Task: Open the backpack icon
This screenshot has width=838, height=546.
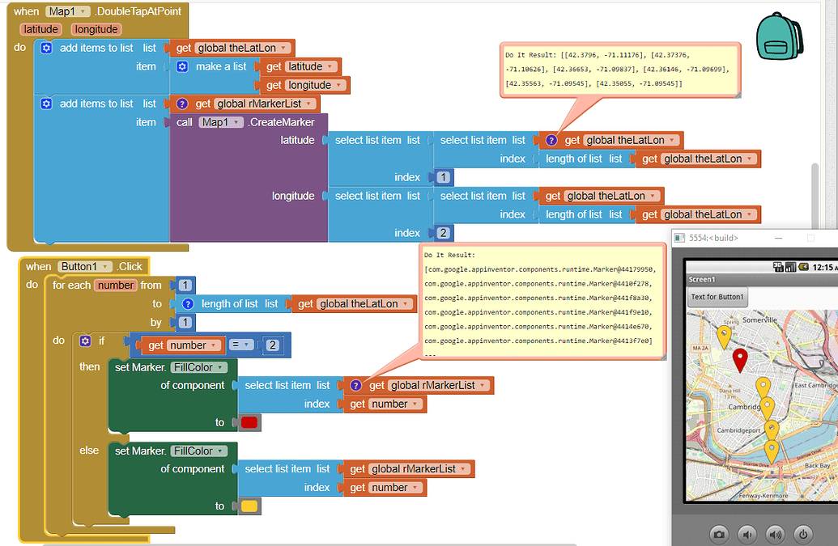Action: [x=779, y=36]
